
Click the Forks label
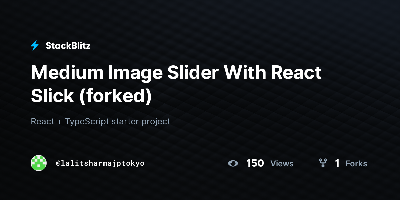[356, 164]
